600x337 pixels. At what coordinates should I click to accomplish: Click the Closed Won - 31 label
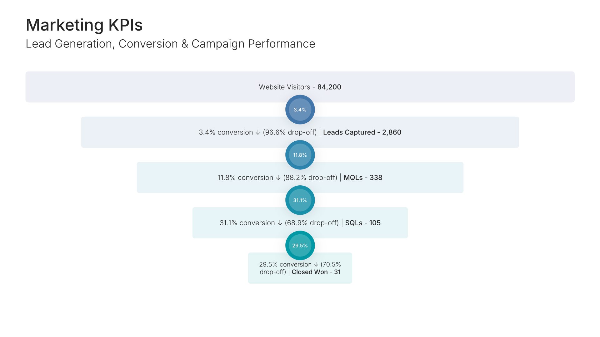pos(316,272)
